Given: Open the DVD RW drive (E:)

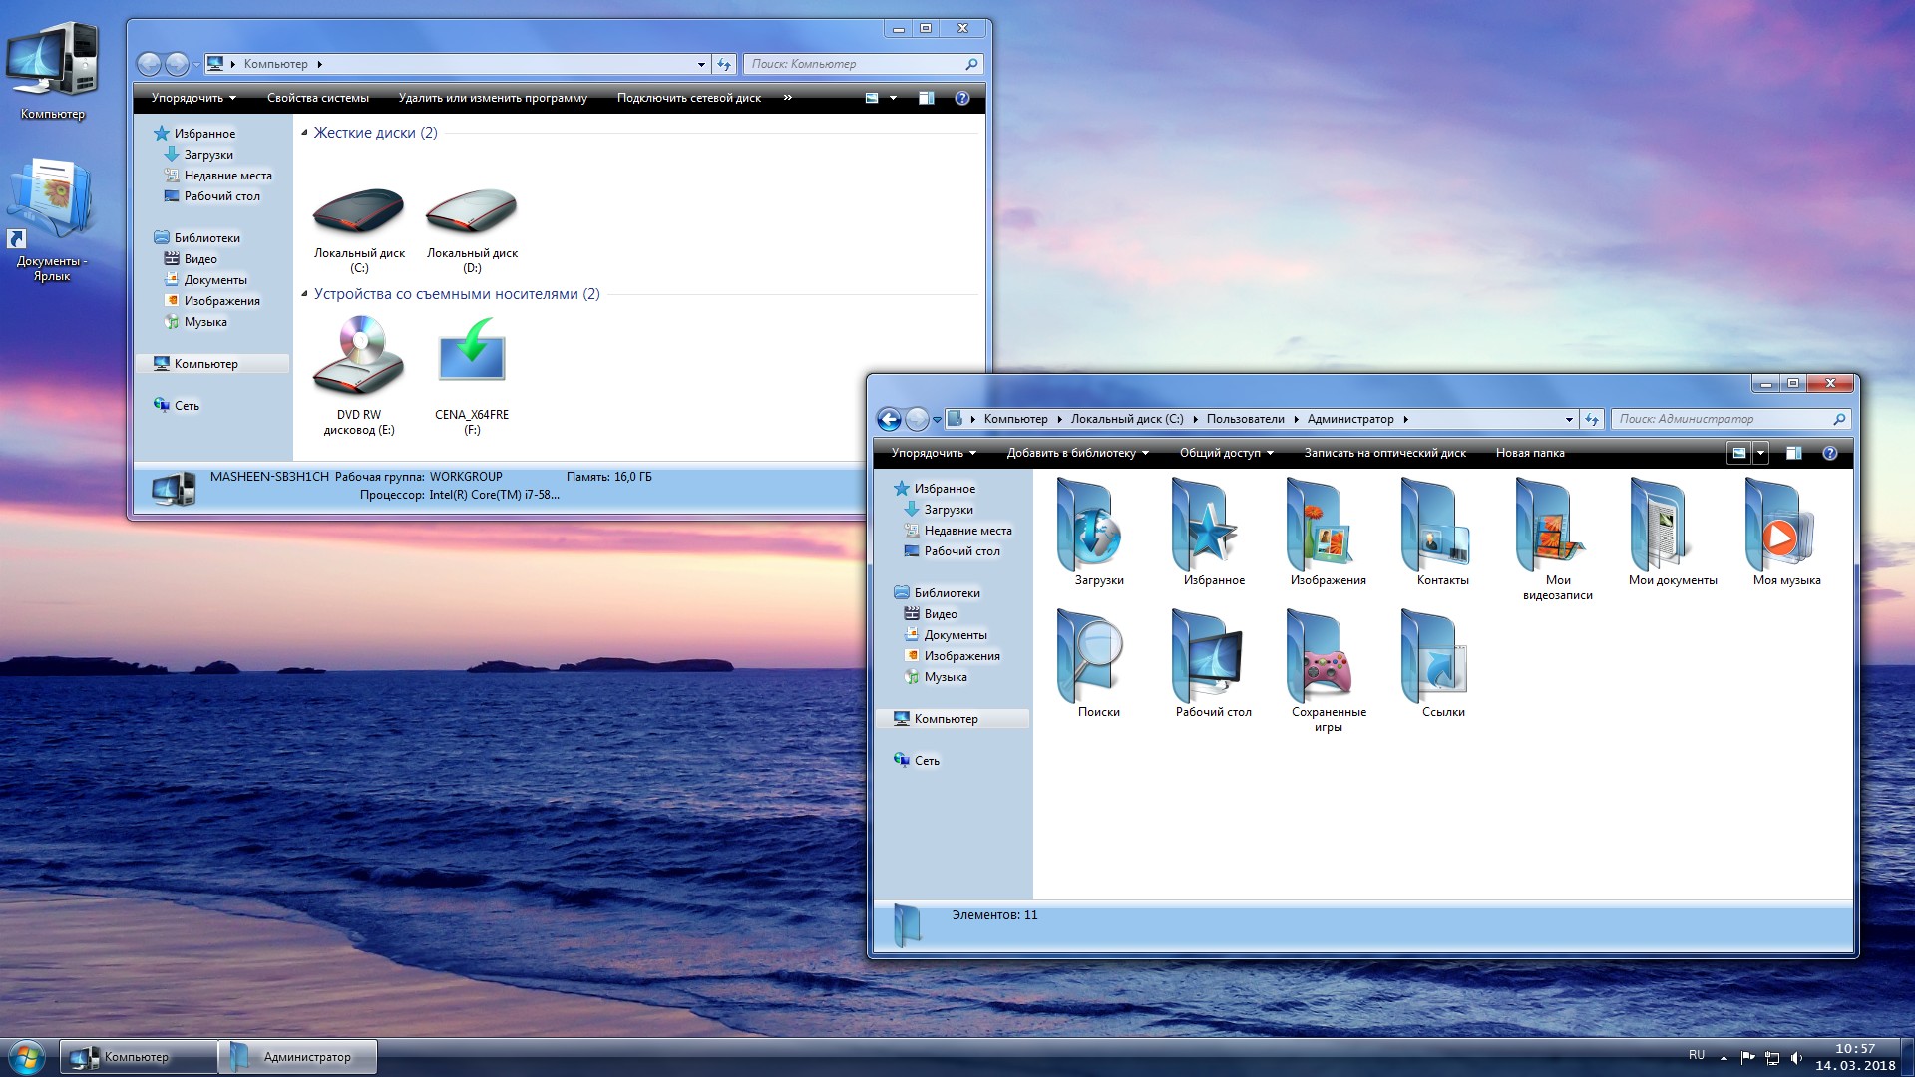Looking at the screenshot, I should click(359, 357).
